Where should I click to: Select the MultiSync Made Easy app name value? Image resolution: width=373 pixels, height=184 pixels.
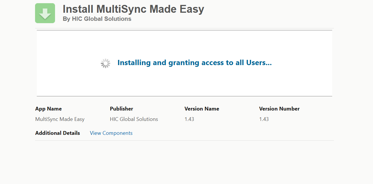[x=60, y=119]
